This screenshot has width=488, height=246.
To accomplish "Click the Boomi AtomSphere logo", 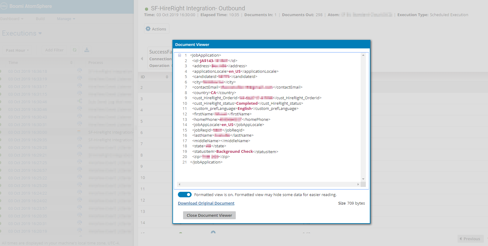I will (x=26, y=6).
